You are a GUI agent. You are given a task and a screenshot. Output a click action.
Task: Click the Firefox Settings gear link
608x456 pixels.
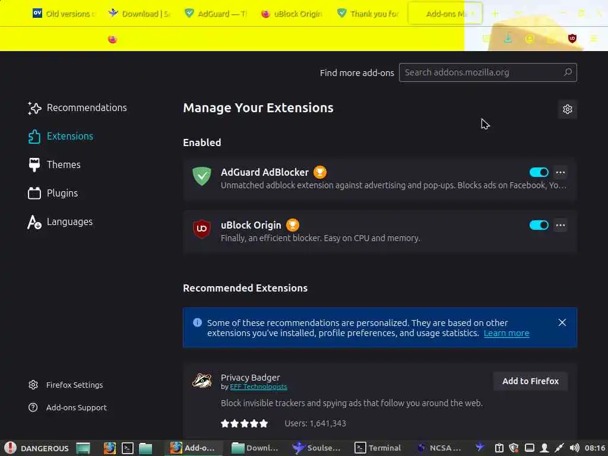pyautogui.click(x=65, y=385)
